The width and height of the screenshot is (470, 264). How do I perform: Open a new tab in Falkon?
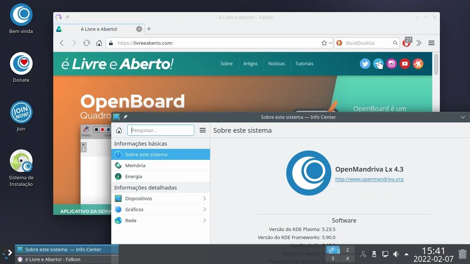click(149, 29)
